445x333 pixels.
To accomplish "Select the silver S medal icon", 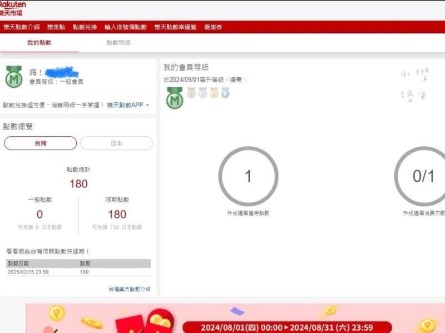I will tap(202, 93).
